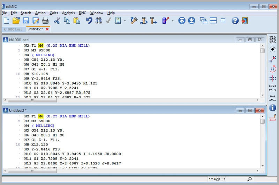Image resolution: width=279 pixels, height=185 pixels.
Task: Click the blue info sidebar icon
Action: click(272, 108)
